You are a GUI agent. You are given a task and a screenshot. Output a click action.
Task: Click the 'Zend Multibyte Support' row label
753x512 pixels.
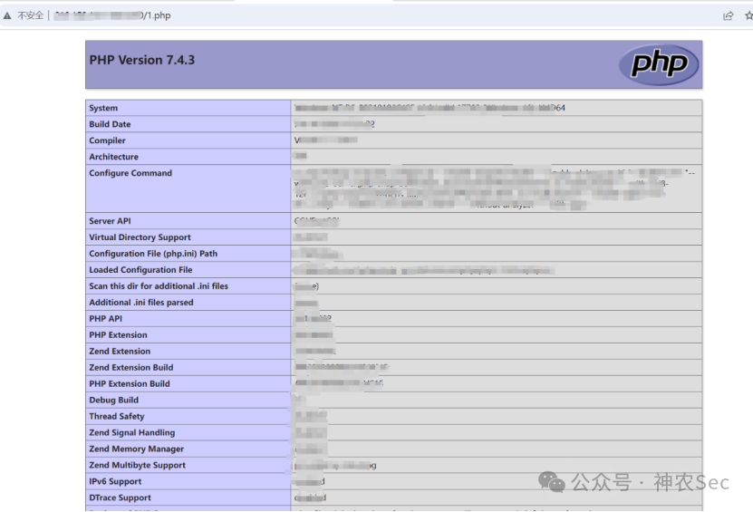[x=138, y=466]
